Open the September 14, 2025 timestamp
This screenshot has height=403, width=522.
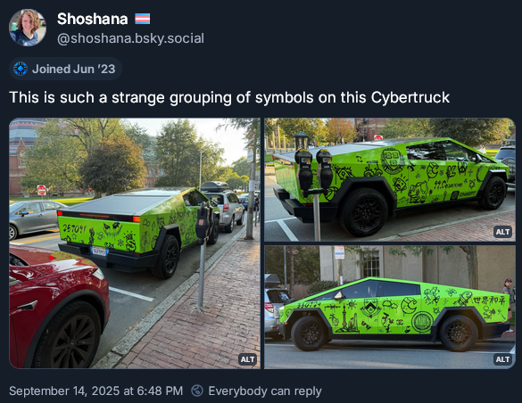tap(95, 391)
